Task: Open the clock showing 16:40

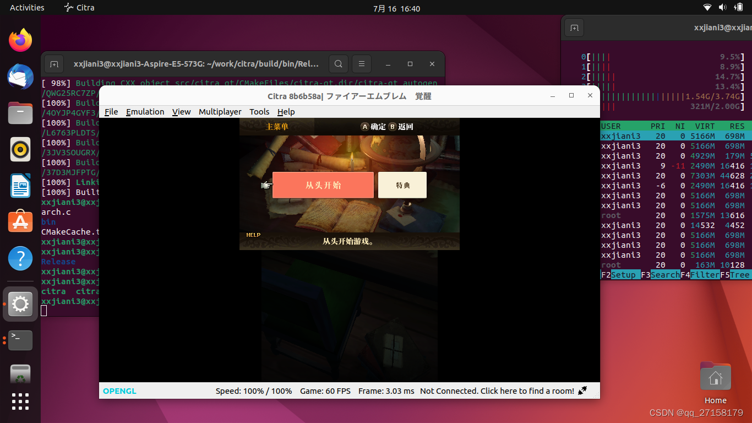Action: click(x=396, y=8)
